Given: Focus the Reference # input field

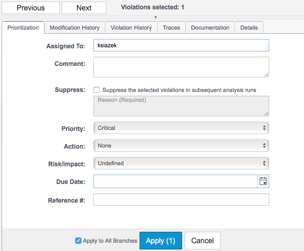Looking at the screenshot, I should click(x=181, y=200).
